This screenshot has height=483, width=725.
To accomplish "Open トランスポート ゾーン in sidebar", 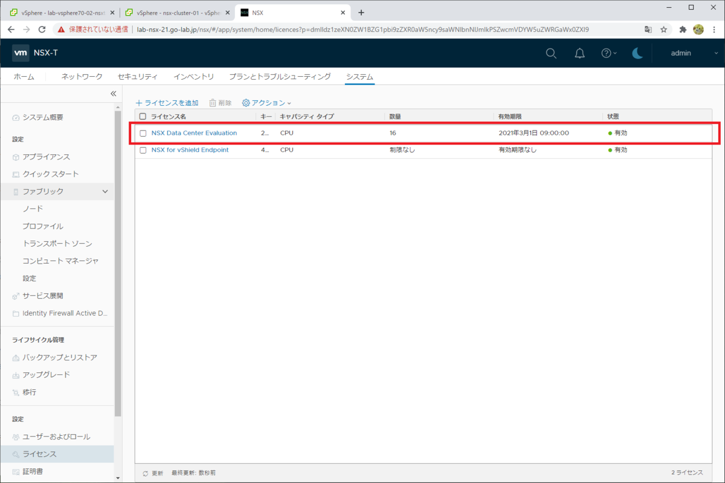I will (57, 244).
